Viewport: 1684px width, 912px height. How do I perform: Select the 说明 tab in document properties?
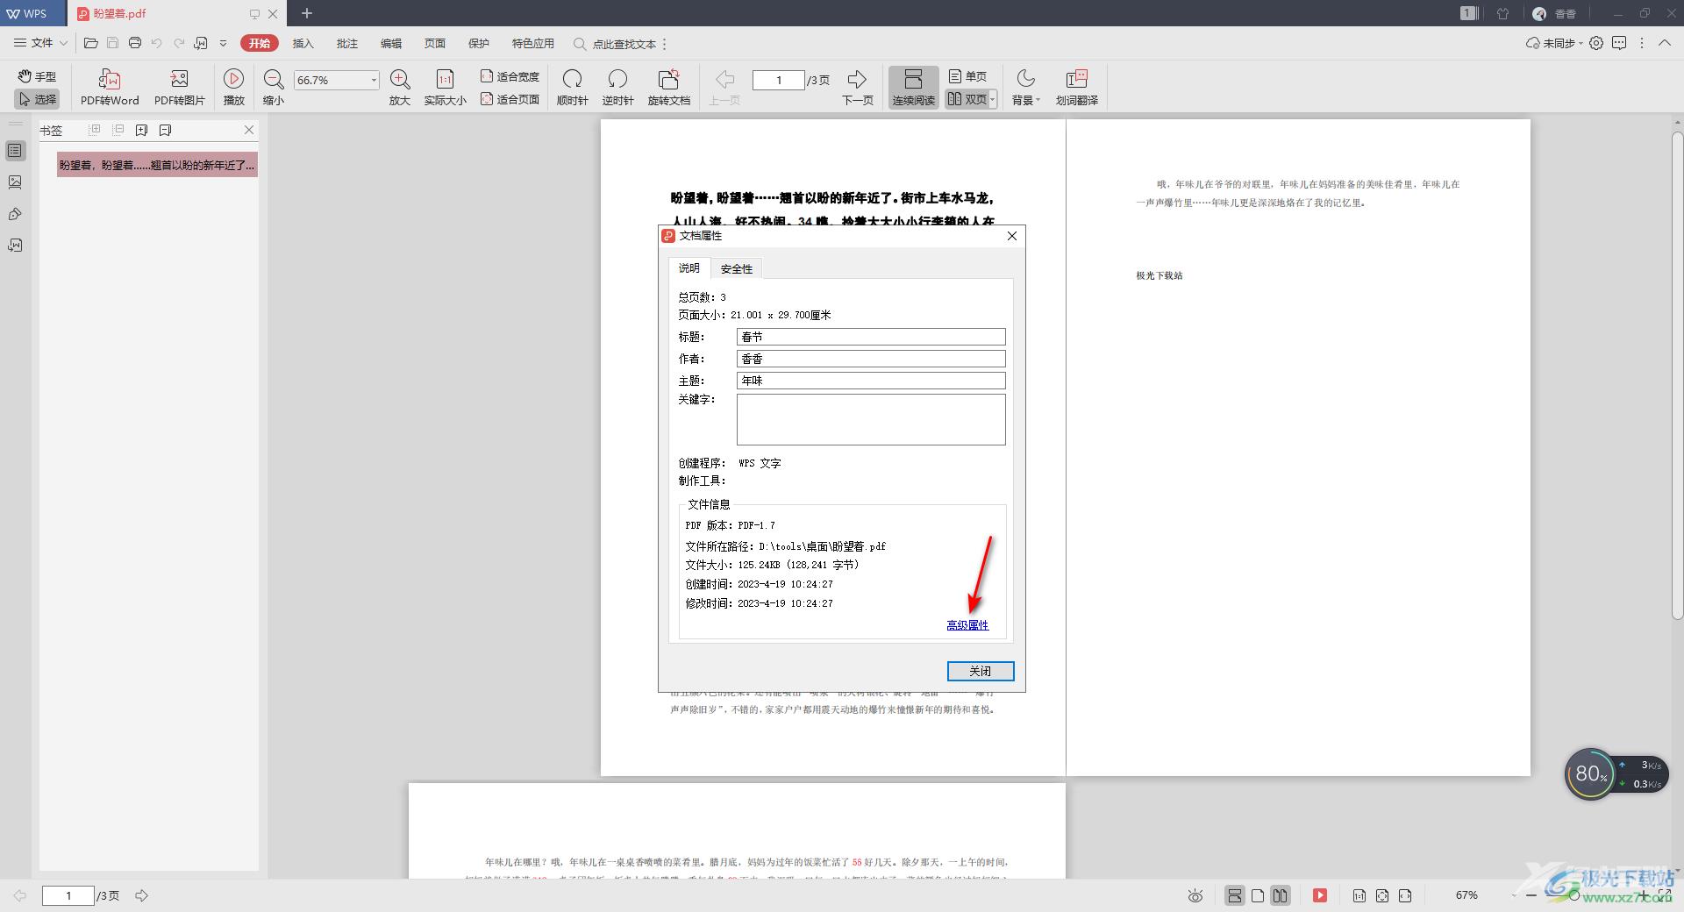(689, 267)
